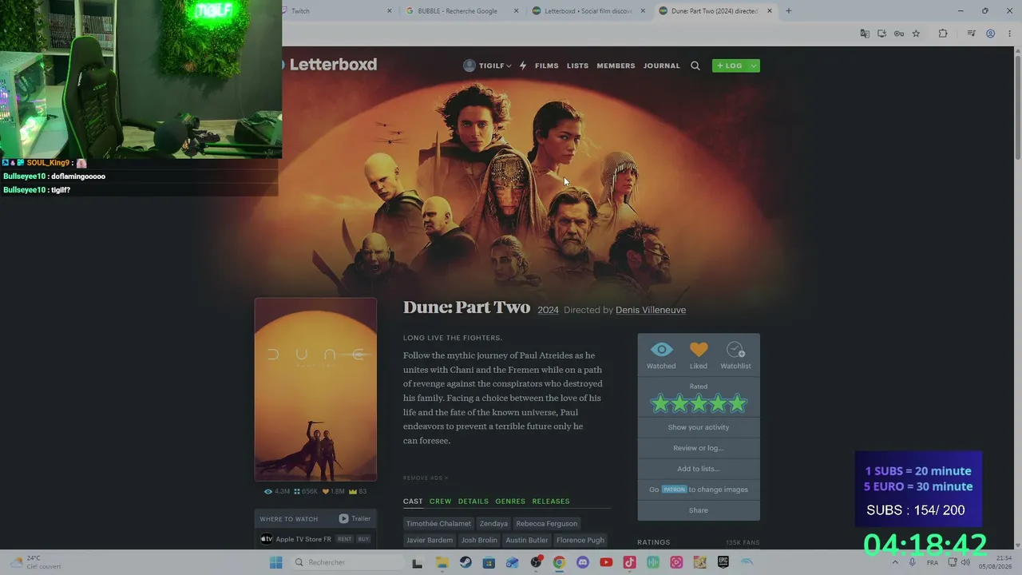The image size is (1022, 575).
Task: Select the CAST tab
Action: click(413, 502)
